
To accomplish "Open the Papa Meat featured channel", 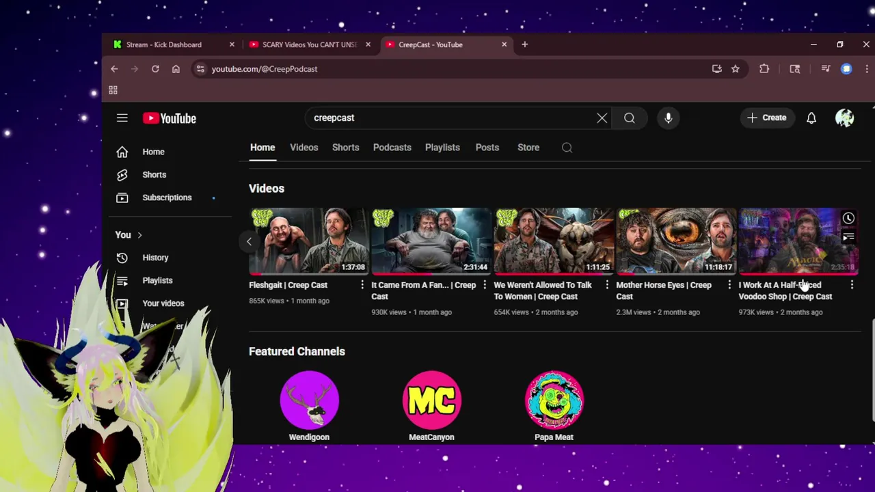I will click(x=554, y=400).
